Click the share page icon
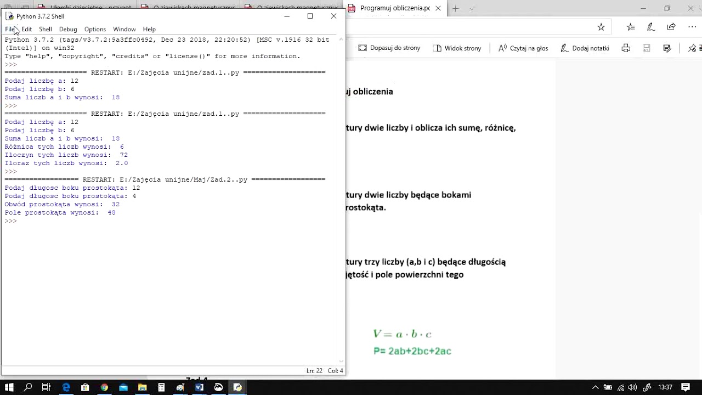 (671, 27)
